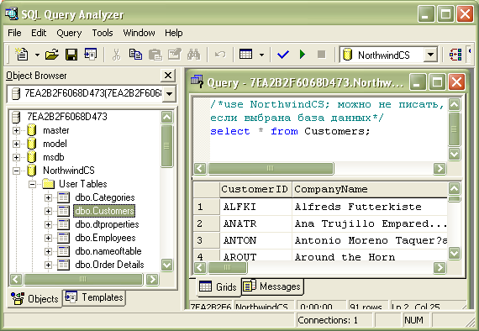Click the Object Browser horizontal scroll right arrow
479x331 pixels.
tap(152, 279)
